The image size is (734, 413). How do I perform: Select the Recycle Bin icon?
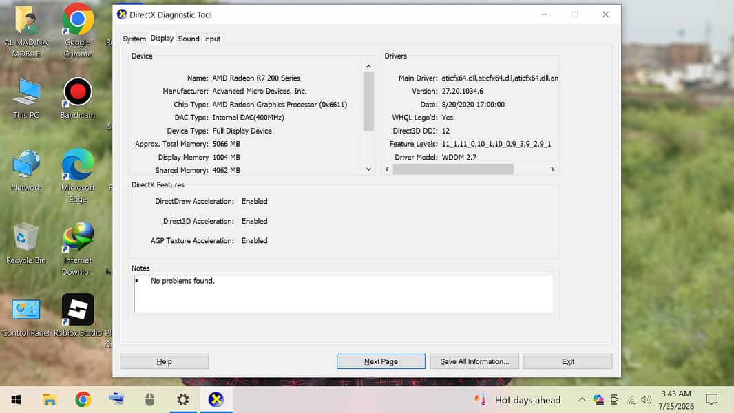(x=25, y=244)
